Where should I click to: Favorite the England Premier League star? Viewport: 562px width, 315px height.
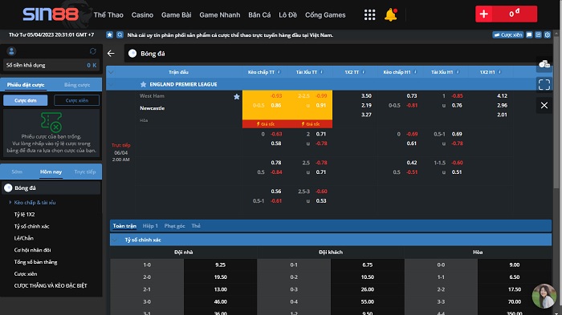(144, 84)
